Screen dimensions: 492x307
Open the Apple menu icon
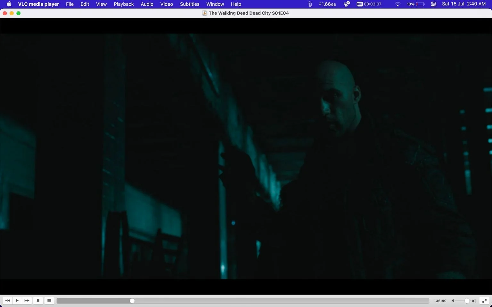(9, 4)
